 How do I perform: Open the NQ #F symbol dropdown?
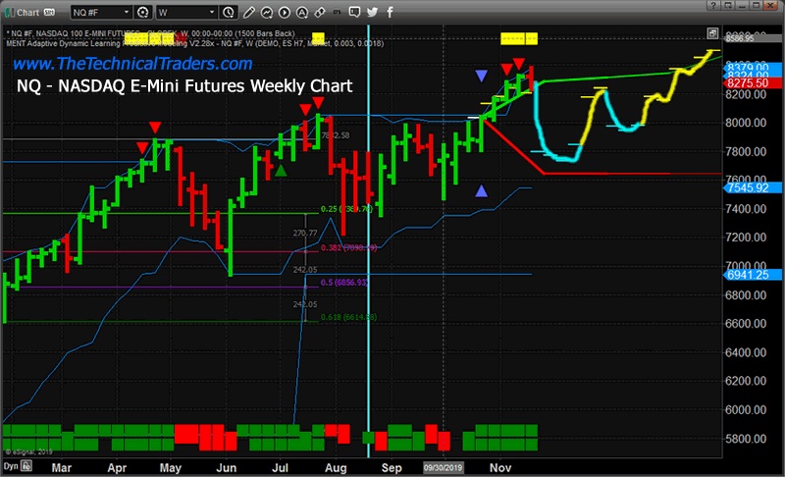tap(101, 12)
